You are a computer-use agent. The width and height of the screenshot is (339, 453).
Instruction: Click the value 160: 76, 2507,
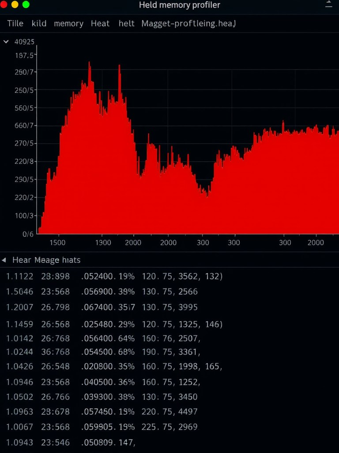tap(171, 338)
